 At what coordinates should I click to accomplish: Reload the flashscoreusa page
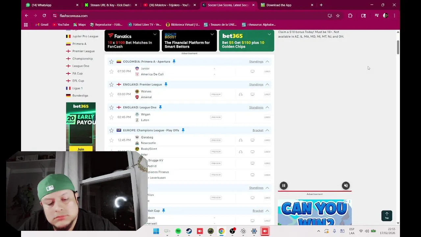(44, 15)
